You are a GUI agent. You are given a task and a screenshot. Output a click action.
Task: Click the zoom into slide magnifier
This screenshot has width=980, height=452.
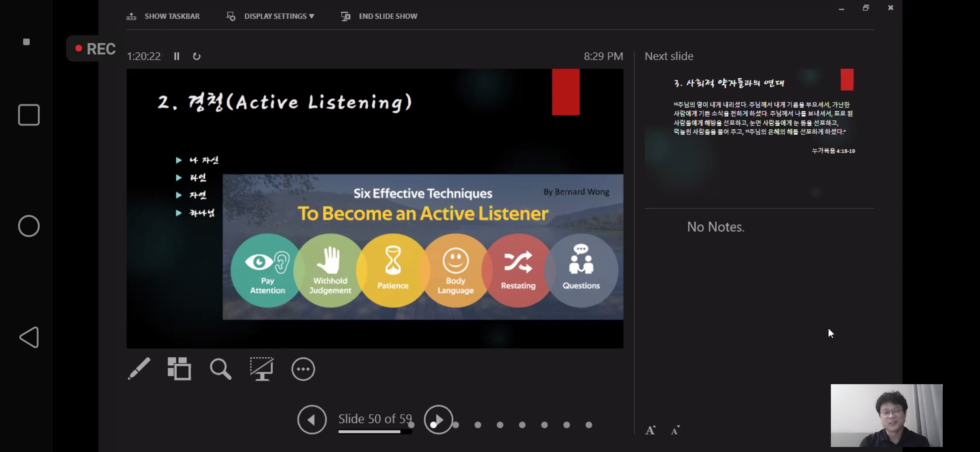coord(220,369)
